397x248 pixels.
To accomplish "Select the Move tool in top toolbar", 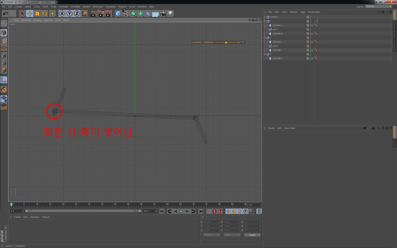I will (x=30, y=13).
